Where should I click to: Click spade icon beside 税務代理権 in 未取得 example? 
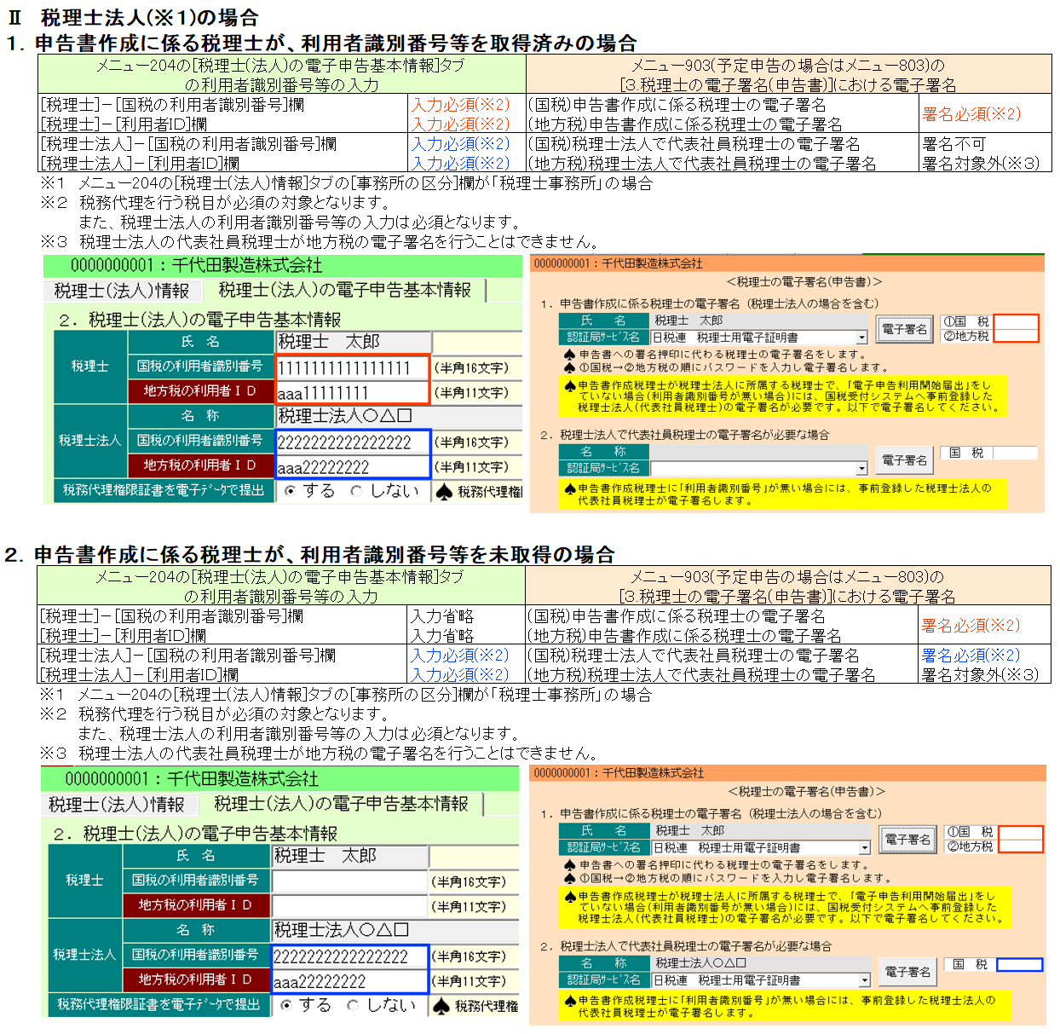[441, 1006]
